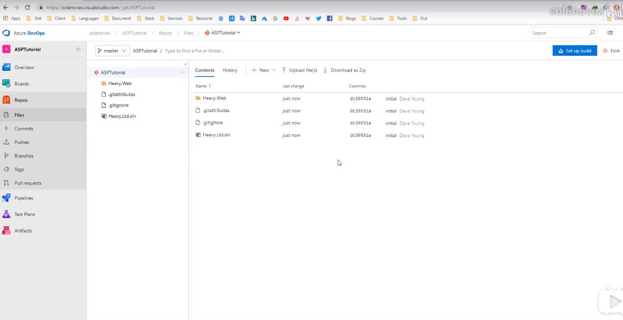The width and height of the screenshot is (623, 320).
Task: Open the Artifacts section
Action: coord(23,231)
